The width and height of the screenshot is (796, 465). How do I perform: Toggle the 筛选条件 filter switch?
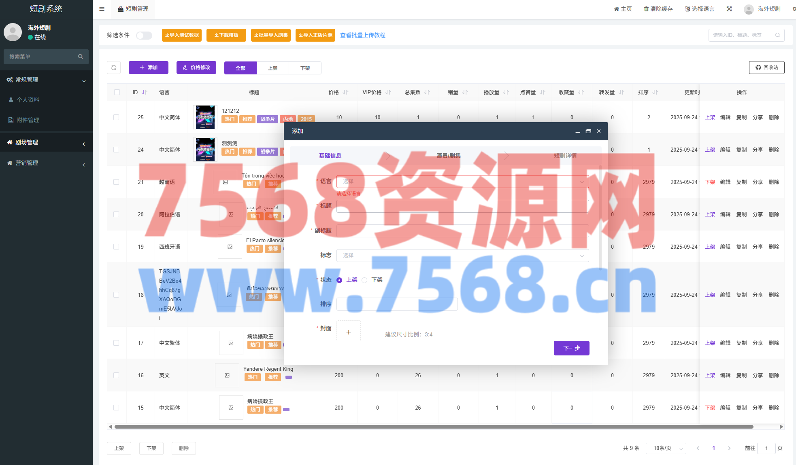(x=144, y=36)
